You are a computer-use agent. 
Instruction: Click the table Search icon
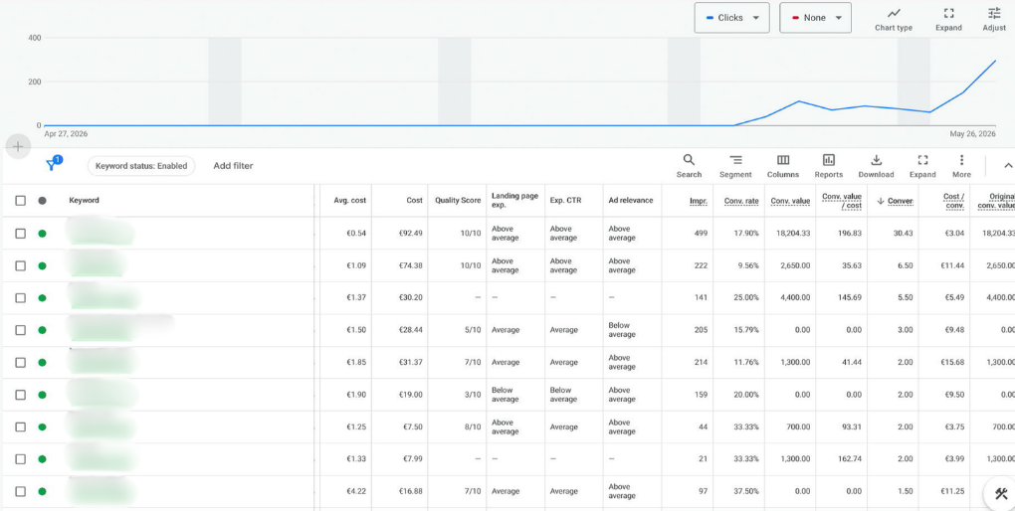click(689, 166)
